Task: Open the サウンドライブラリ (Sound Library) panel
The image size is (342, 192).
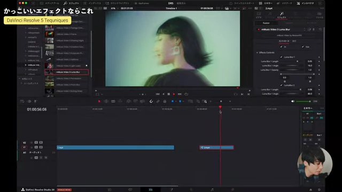Action: 117,3
